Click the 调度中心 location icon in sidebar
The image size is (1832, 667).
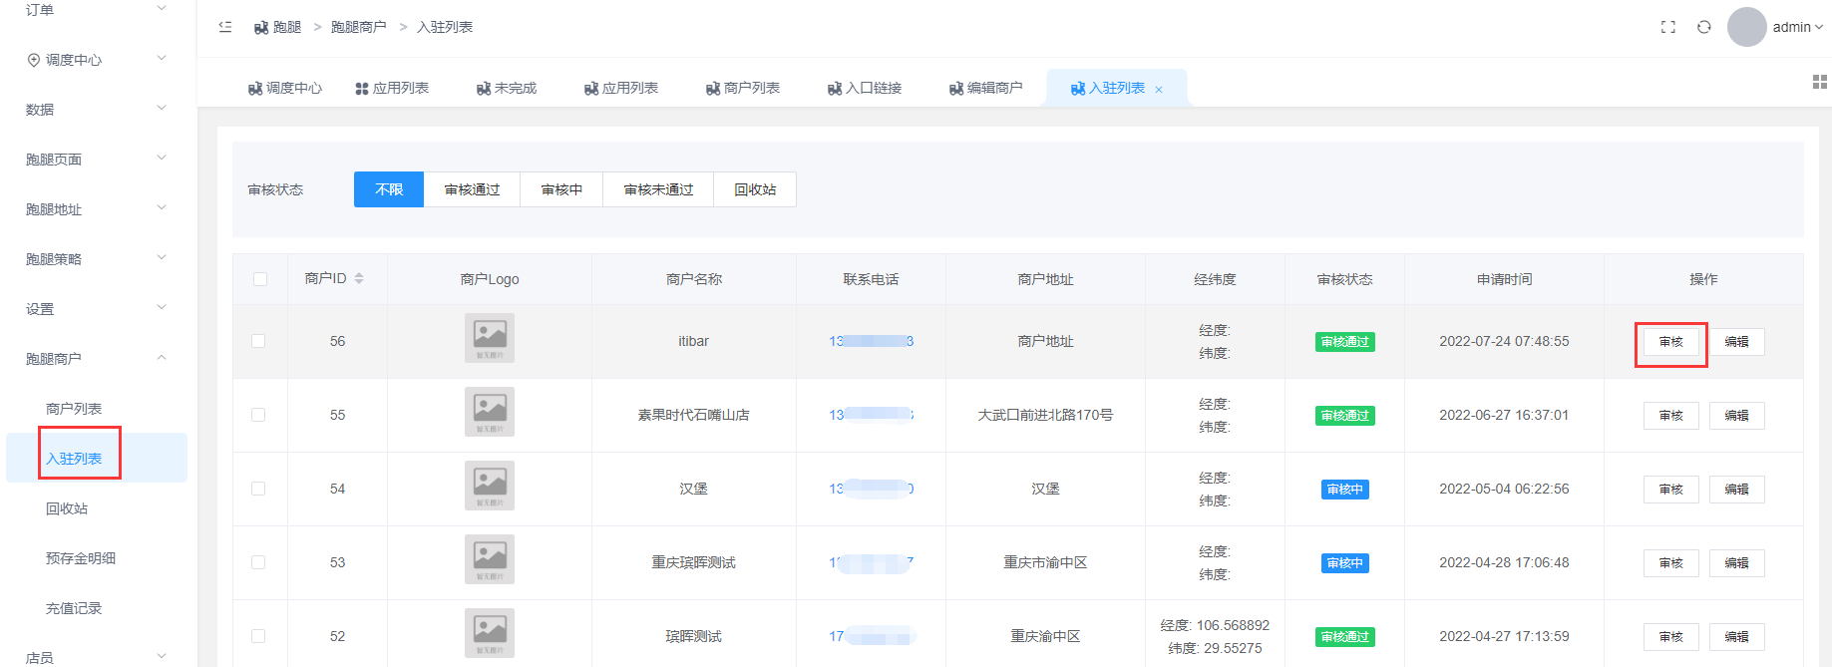click(34, 60)
